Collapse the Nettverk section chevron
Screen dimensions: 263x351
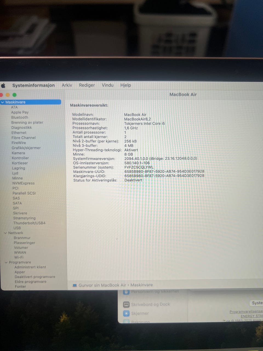[5, 233]
